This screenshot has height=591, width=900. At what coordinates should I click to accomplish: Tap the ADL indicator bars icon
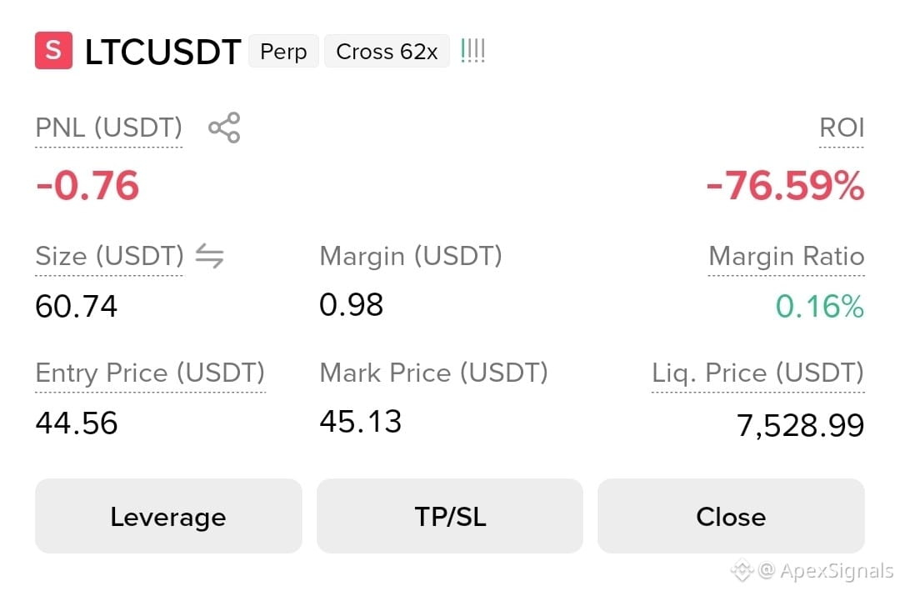473,51
